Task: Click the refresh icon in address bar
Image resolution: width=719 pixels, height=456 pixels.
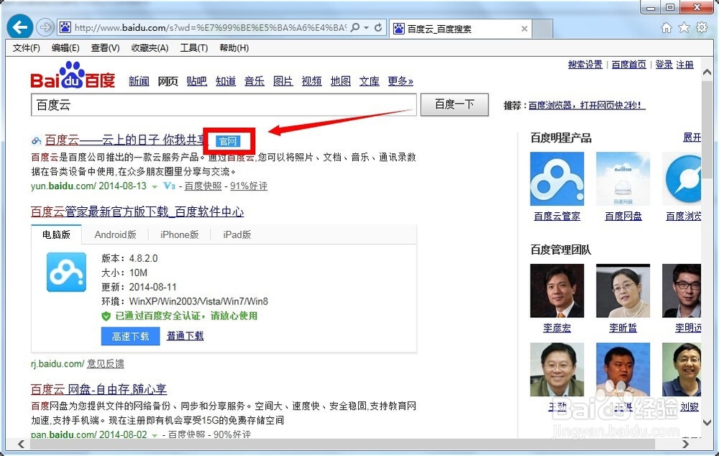Action: (x=380, y=27)
